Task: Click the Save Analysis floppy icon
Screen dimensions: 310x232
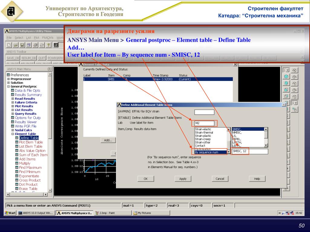Action: pos(22,45)
